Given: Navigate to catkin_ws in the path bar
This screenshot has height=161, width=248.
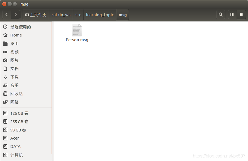Looking at the screenshot, I should [x=61, y=15].
